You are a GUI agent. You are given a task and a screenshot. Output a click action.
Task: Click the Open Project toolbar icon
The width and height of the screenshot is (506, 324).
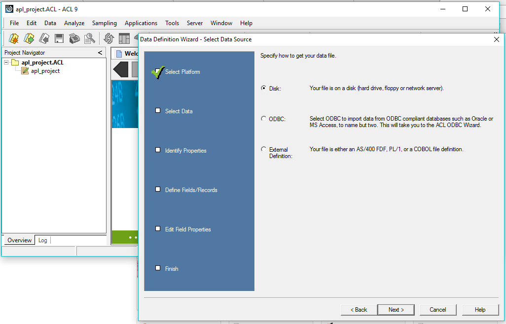(29, 38)
